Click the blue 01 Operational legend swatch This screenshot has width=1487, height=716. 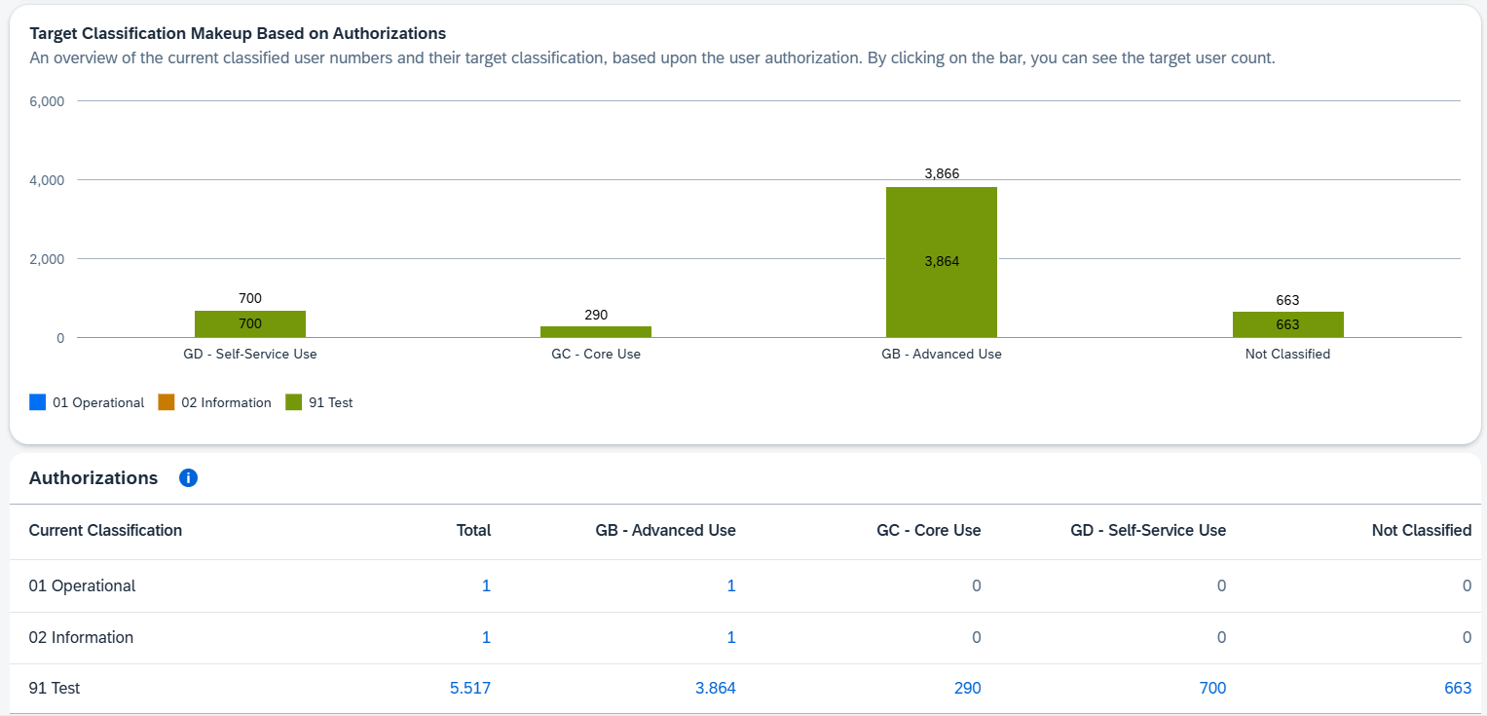tap(38, 402)
